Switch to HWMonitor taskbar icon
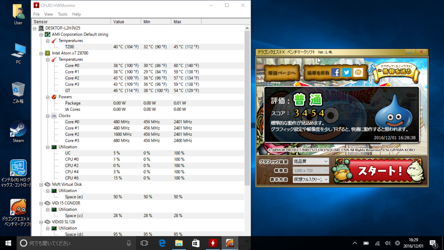Screen dimensions: 444x250 (x=212, y=243)
